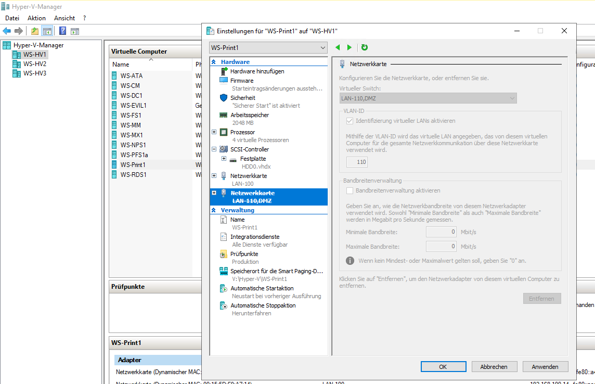Select the SCSI-Controller entry

point(249,149)
